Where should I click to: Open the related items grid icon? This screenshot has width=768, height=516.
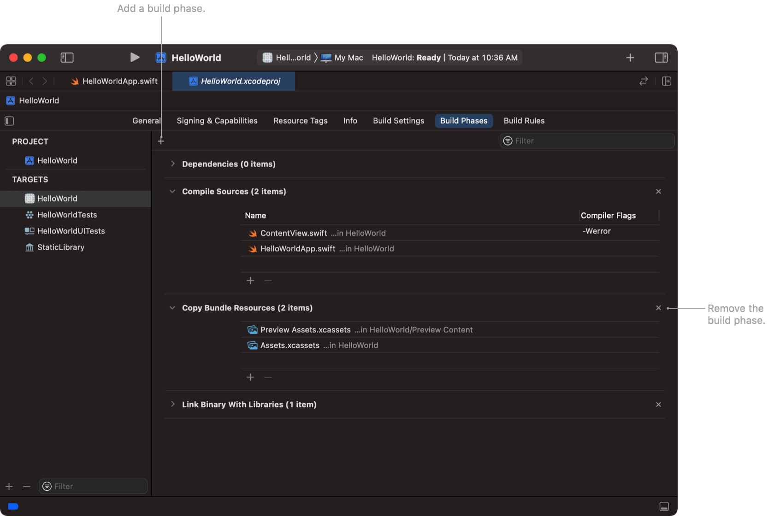(x=11, y=81)
